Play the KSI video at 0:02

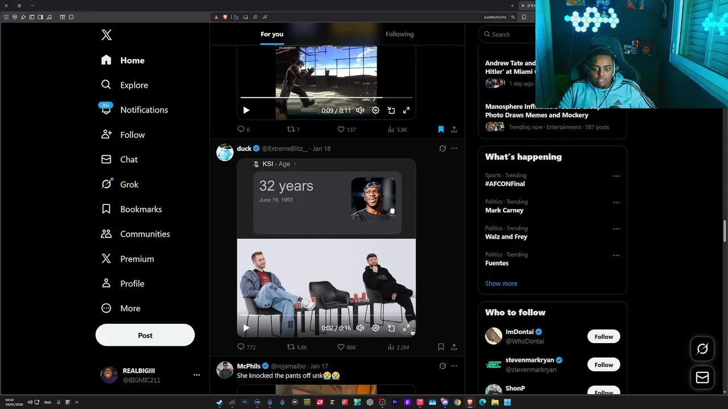(246, 328)
